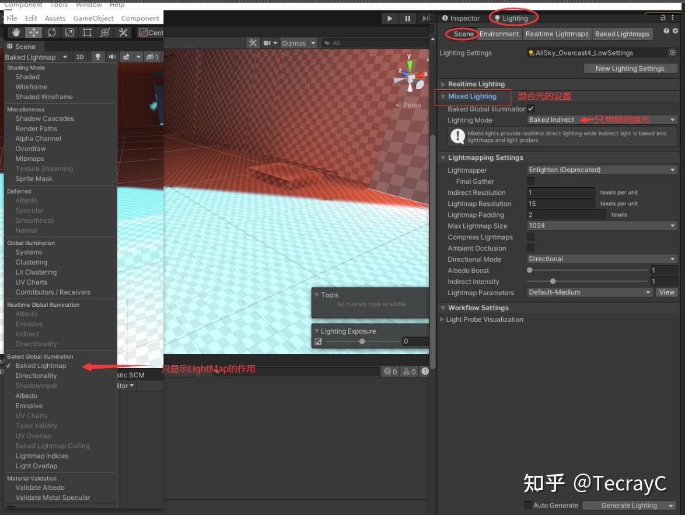Enable the Auto Generate checkbox

coord(527,505)
